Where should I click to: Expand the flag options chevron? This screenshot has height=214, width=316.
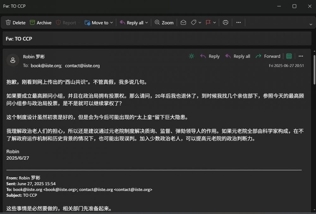215,23
